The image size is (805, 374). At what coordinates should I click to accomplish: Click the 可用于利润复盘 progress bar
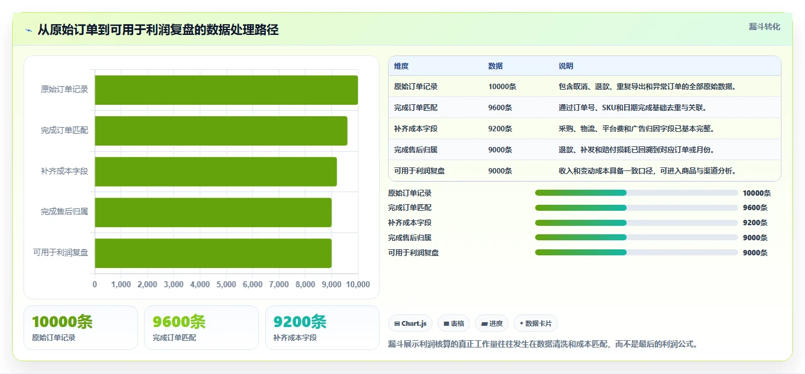coord(636,253)
